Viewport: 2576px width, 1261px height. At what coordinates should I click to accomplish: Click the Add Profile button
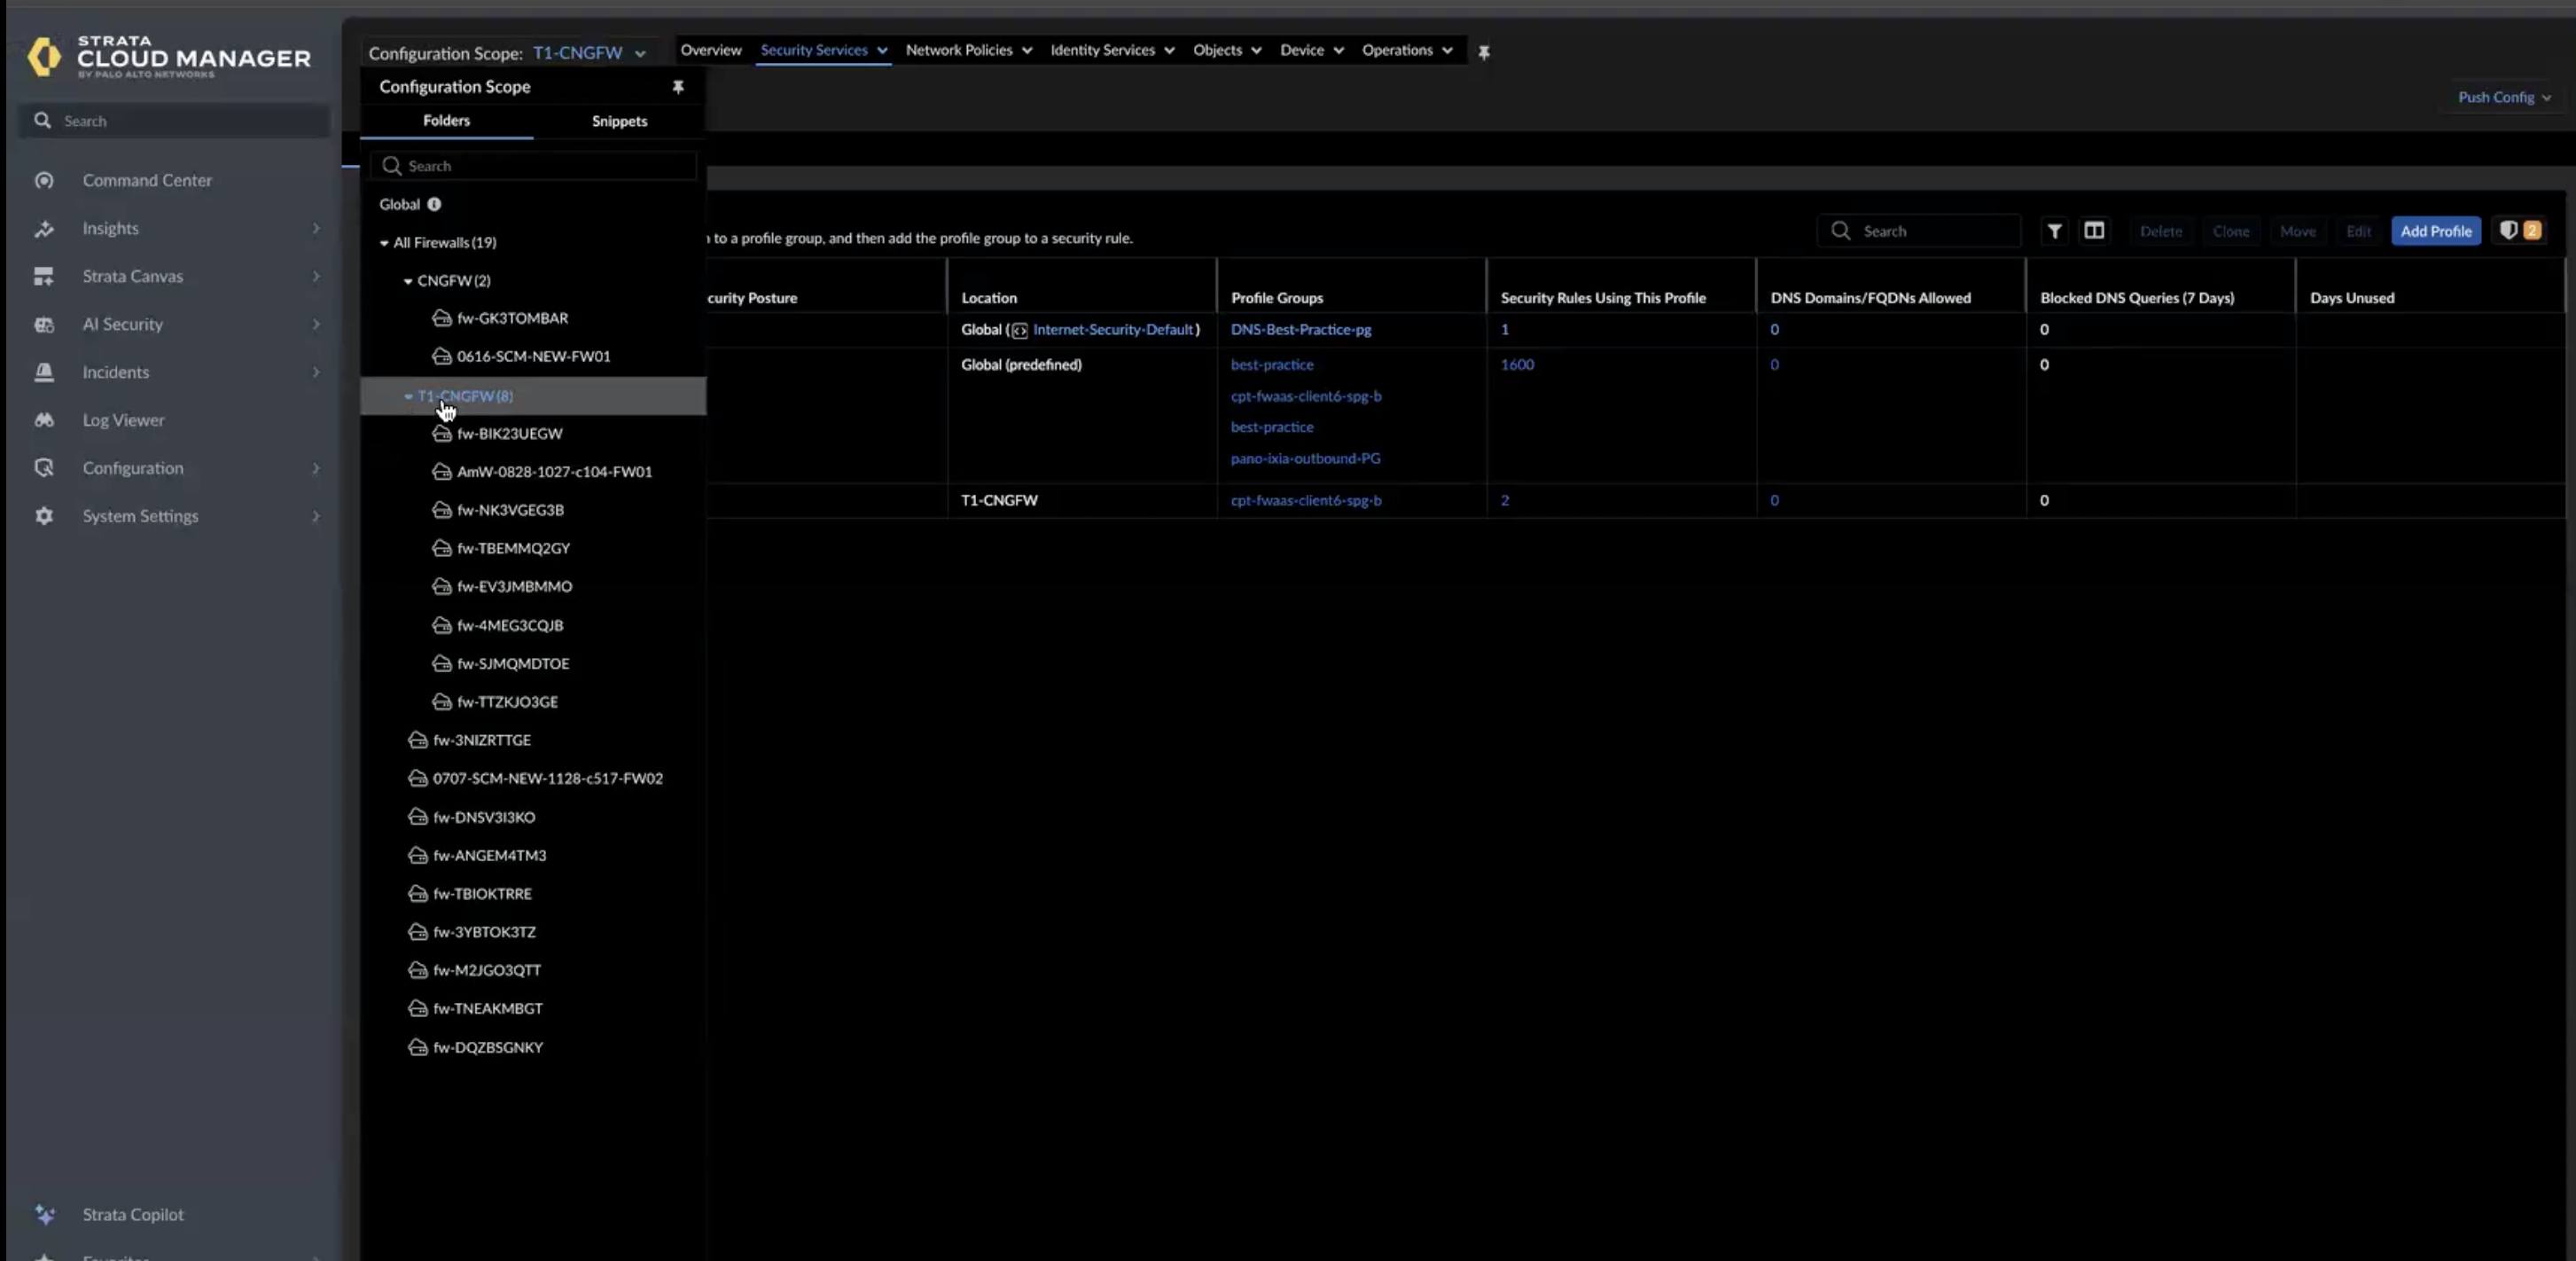point(2435,231)
